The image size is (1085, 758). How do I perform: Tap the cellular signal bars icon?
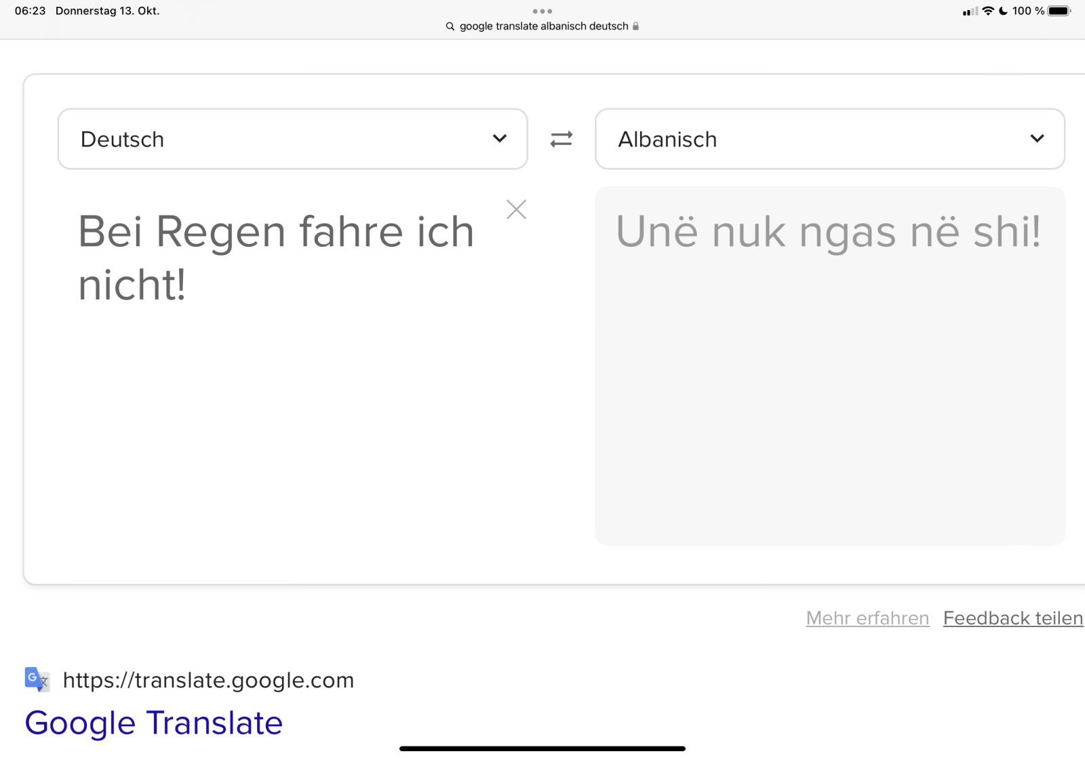tap(970, 12)
